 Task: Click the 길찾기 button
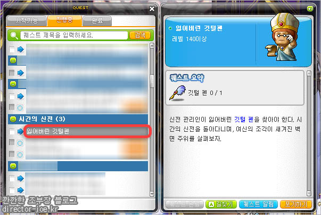point(221,204)
